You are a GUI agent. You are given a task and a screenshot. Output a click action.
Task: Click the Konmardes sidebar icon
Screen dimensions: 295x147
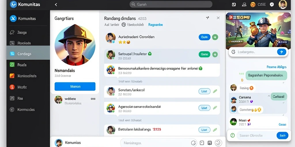click(12, 109)
